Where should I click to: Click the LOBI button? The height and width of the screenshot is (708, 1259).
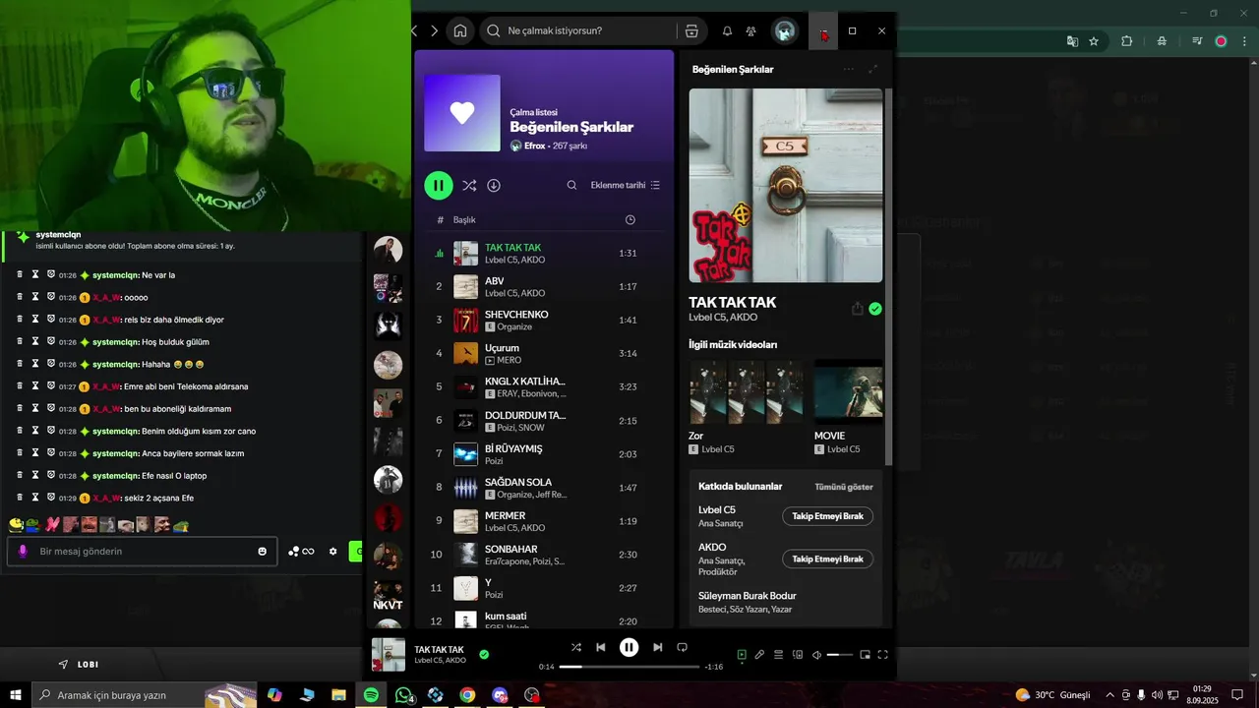79,665
